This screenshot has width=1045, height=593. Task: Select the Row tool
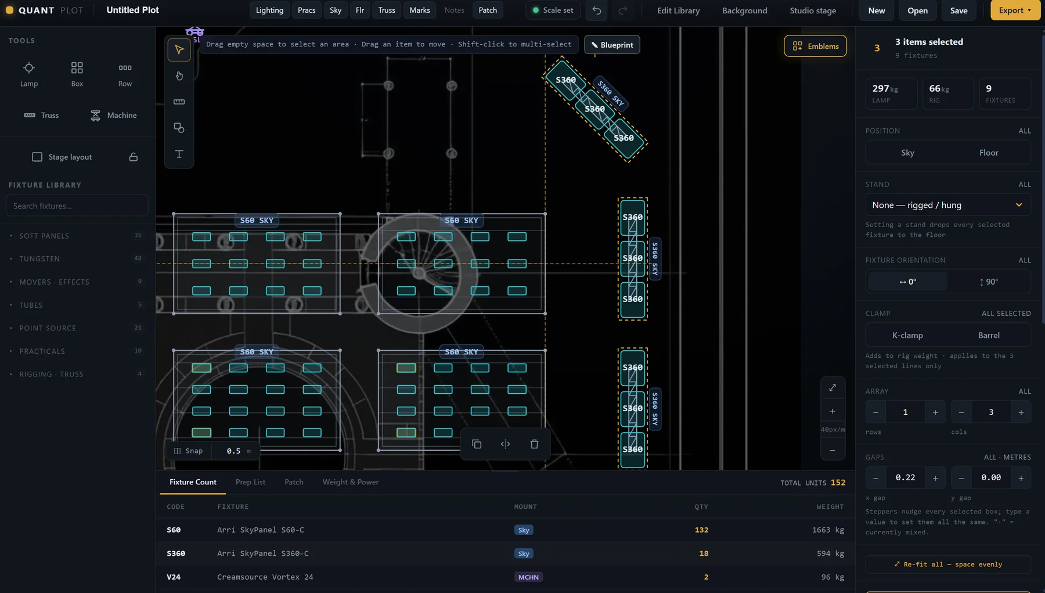pyautogui.click(x=125, y=74)
